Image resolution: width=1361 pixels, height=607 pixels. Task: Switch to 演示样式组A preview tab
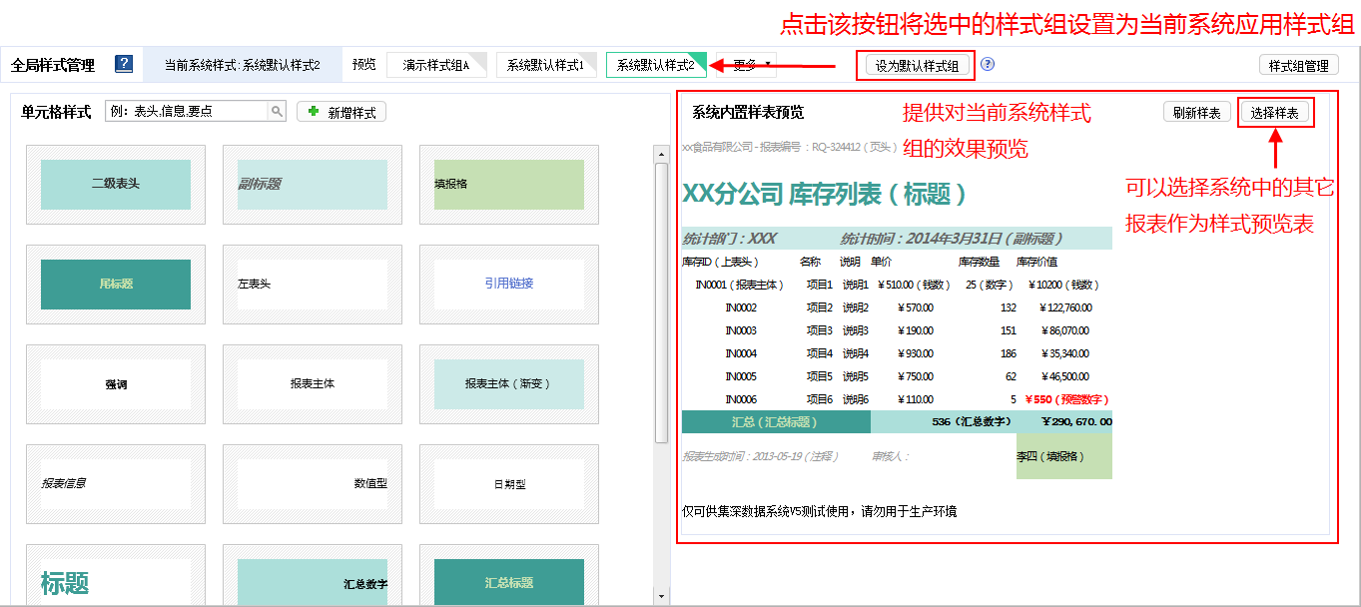436,65
